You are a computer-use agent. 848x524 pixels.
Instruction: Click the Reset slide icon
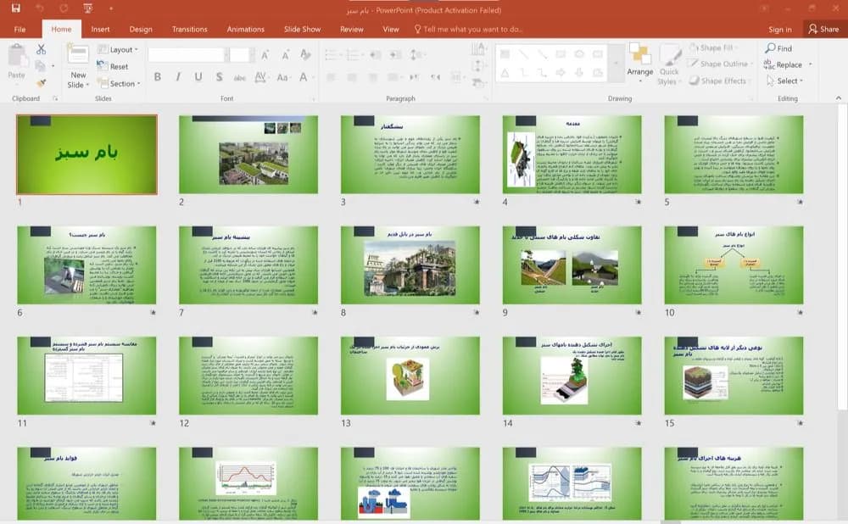[103, 66]
